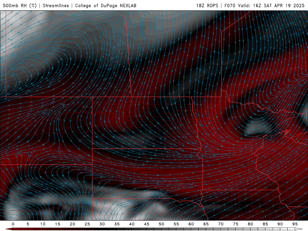Click the '500mb RH (%)' title text
Viewport: 308px width, 231px height.
tap(20, 5)
